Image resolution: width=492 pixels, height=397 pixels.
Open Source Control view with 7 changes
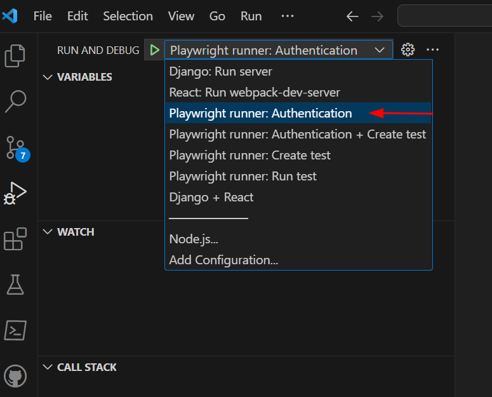17,149
